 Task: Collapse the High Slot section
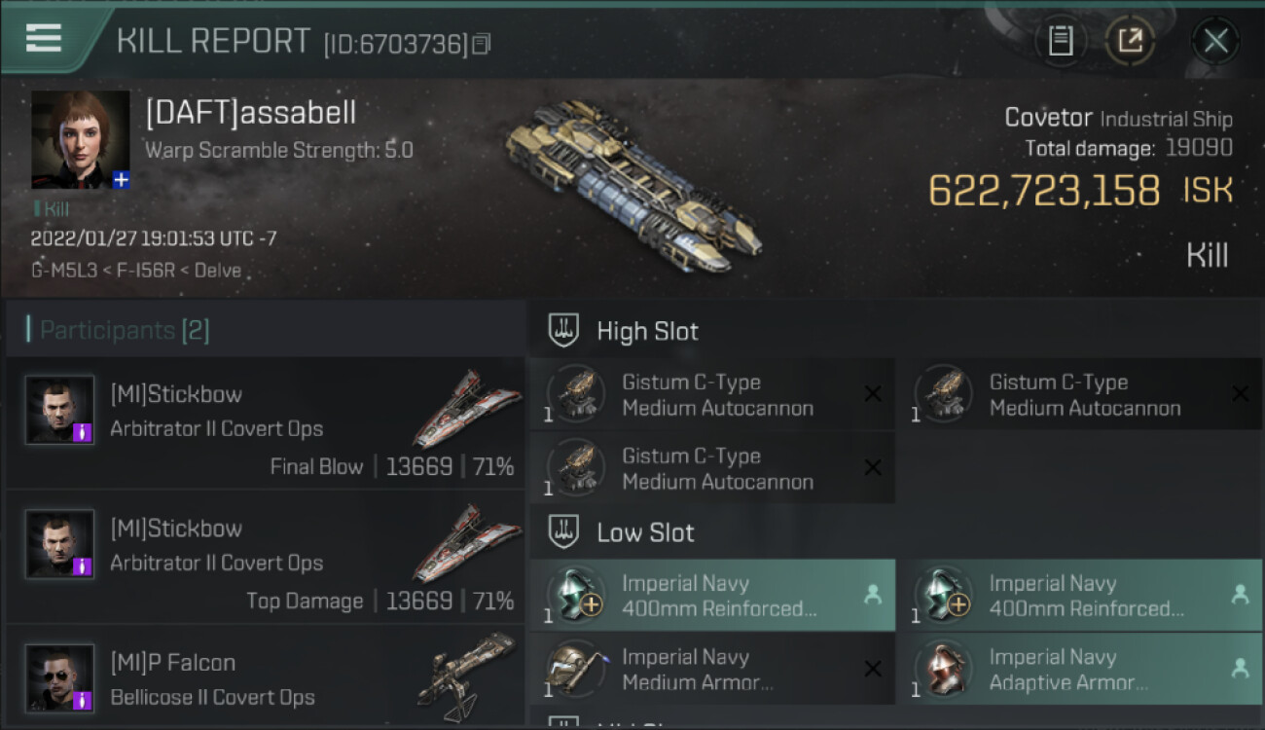point(646,331)
